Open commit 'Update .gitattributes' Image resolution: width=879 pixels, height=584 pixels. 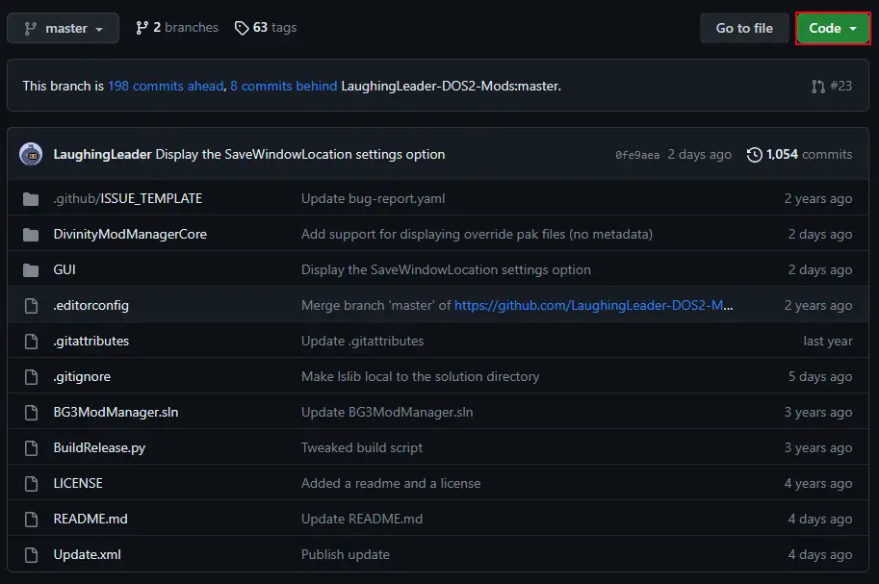coord(362,341)
